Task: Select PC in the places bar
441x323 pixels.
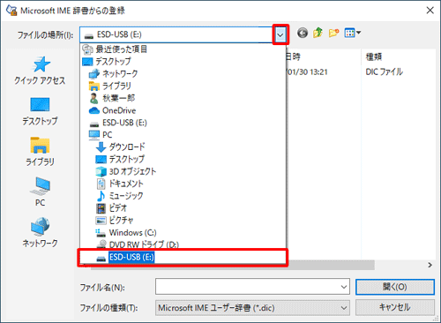Action: point(40,192)
